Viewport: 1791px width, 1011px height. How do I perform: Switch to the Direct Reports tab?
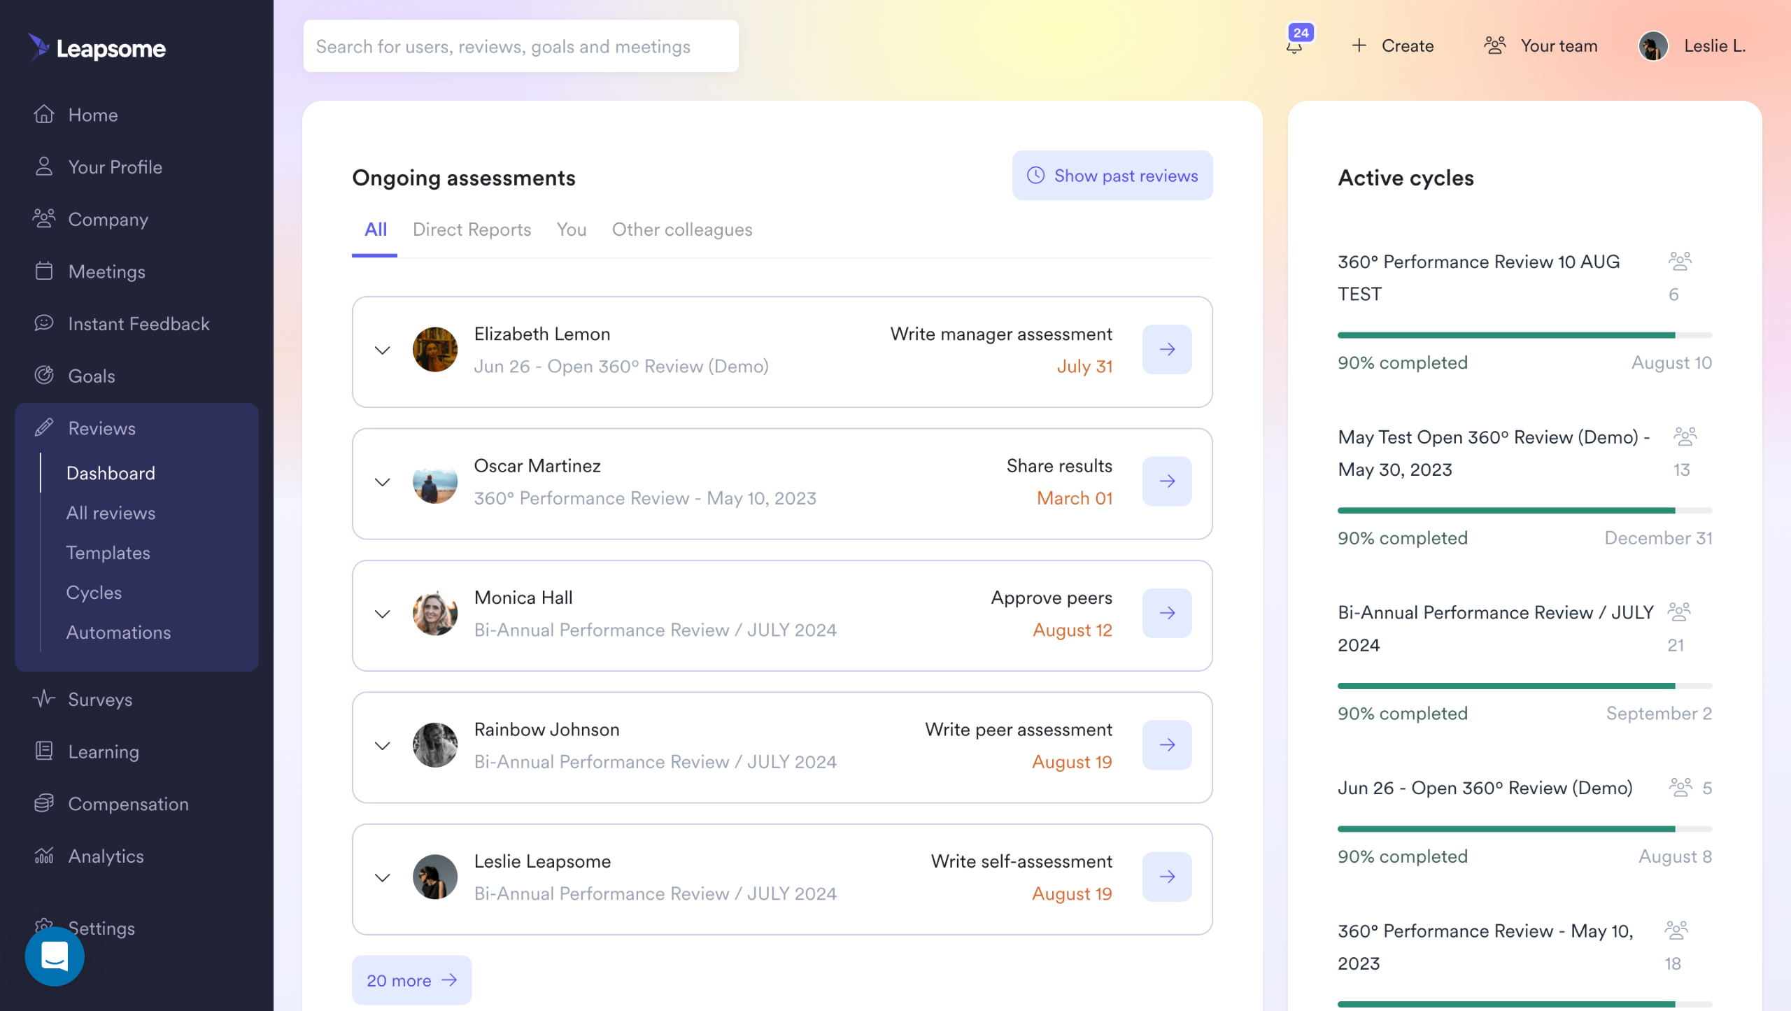(x=472, y=229)
